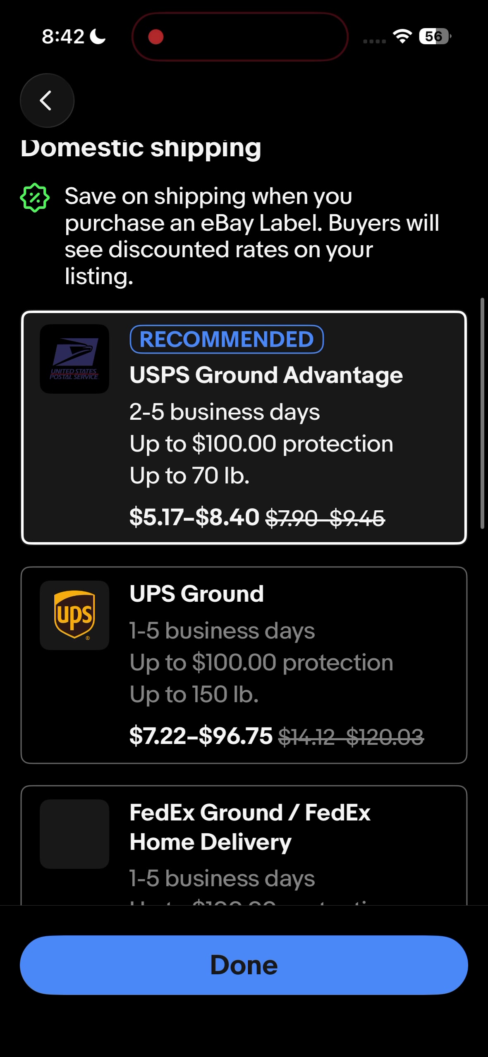
Task: Tap the Wi-Fi status icon
Action: (402, 36)
